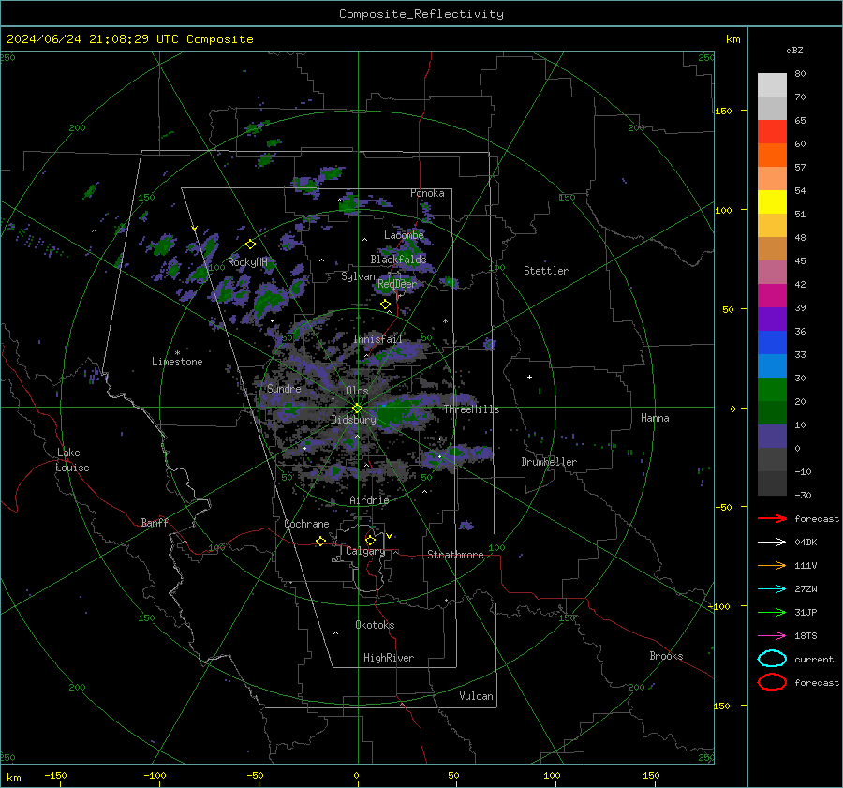Click the white 04DK arrow icon
Image resolution: width=843 pixels, height=788 pixels.
point(772,542)
